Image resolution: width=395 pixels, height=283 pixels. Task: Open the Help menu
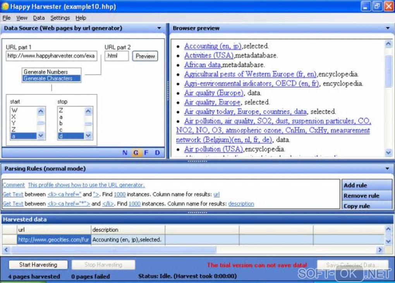tap(81, 18)
